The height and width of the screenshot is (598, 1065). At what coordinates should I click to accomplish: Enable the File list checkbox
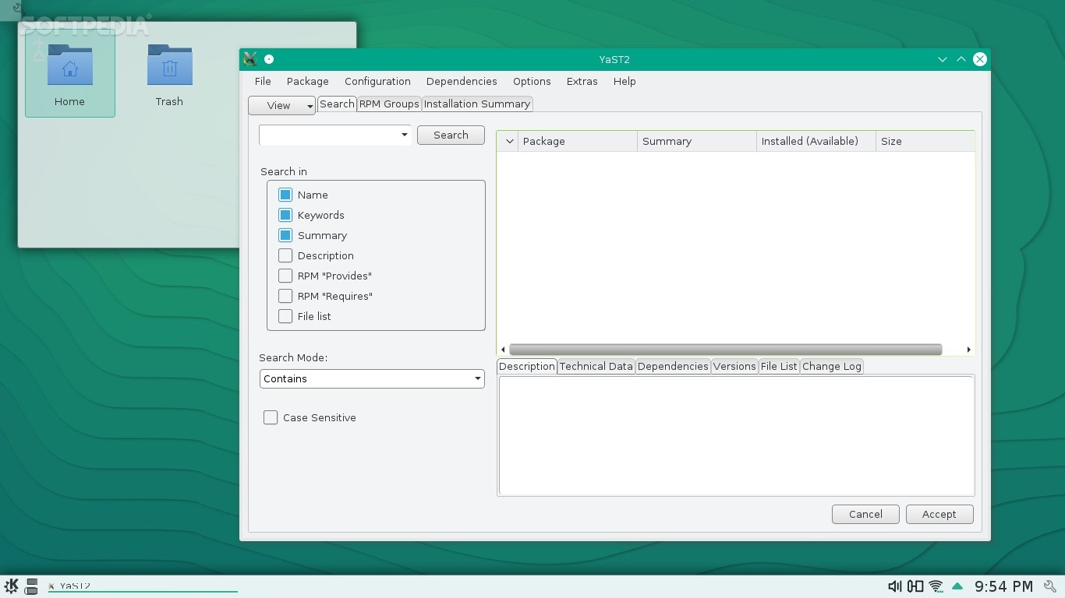pyautogui.click(x=285, y=316)
